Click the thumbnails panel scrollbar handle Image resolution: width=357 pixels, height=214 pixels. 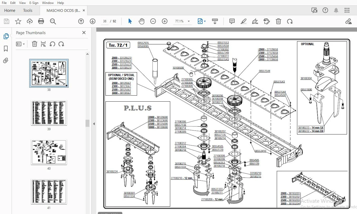88,123
